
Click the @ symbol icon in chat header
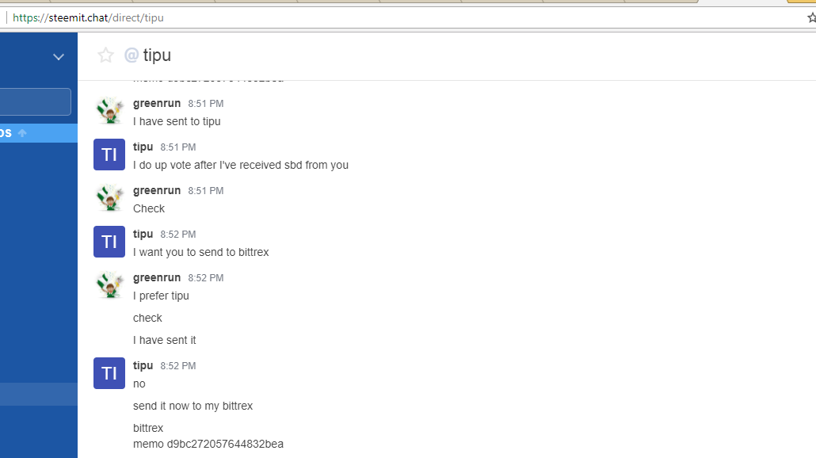pyautogui.click(x=132, y=55)
